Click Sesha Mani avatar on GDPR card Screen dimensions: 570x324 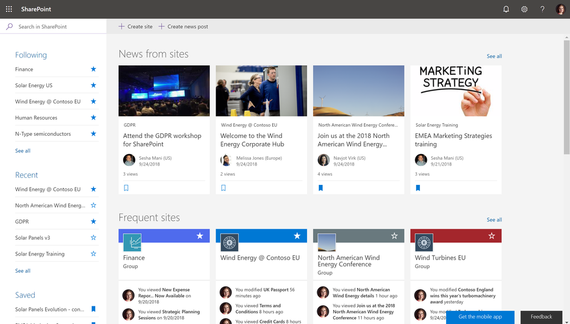tap(129, 160)
